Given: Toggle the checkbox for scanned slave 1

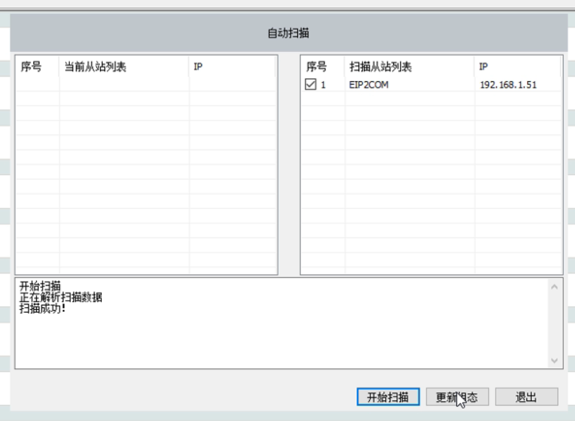Looking at the screenshot, I should pyautogui.click(x=310, y=85).
